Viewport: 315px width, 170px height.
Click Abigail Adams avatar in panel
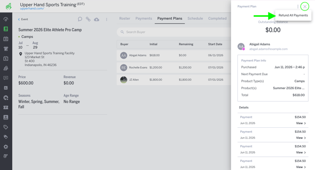tap(241, 46)
